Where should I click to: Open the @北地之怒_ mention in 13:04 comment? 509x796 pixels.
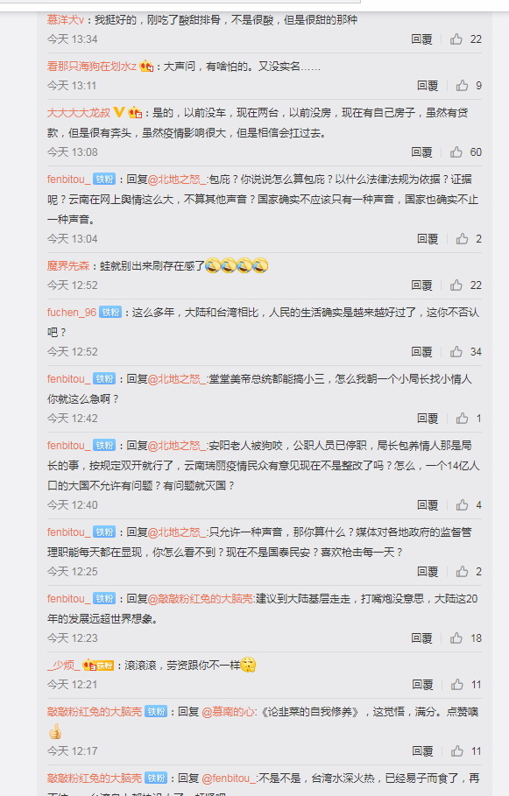coord(177,180)
